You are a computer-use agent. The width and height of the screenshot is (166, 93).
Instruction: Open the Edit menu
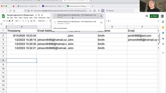pyautogui.click(x=11, y=18)
